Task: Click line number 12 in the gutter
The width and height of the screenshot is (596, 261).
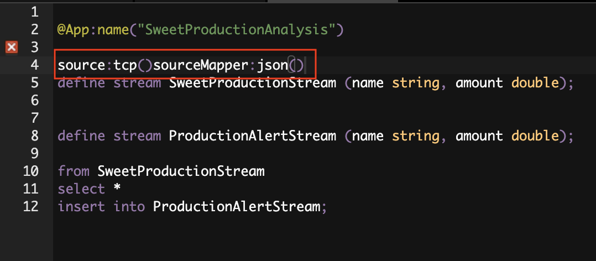Action: (30, 207)
